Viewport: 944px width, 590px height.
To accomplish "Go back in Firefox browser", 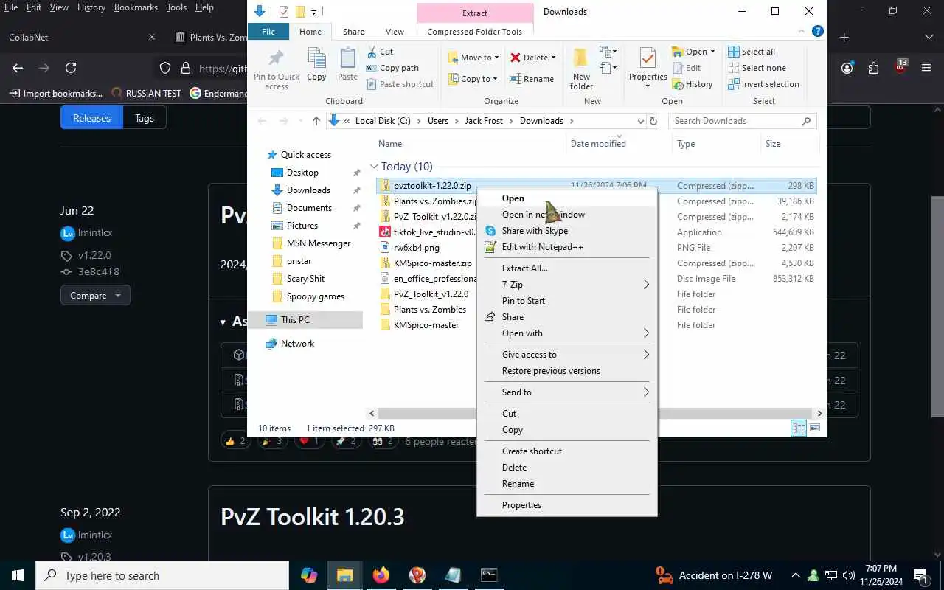I will (x=18, y=68).
